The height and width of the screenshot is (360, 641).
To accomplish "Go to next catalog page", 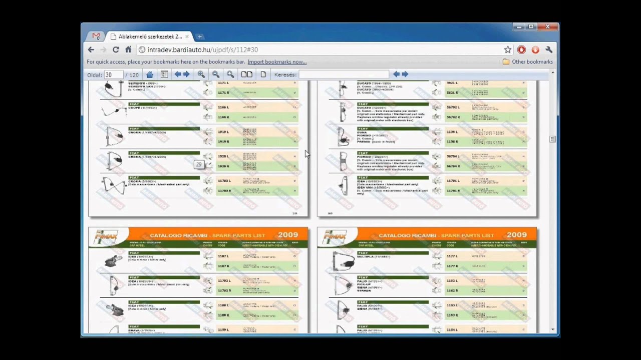I will click(x=186, y=74).
